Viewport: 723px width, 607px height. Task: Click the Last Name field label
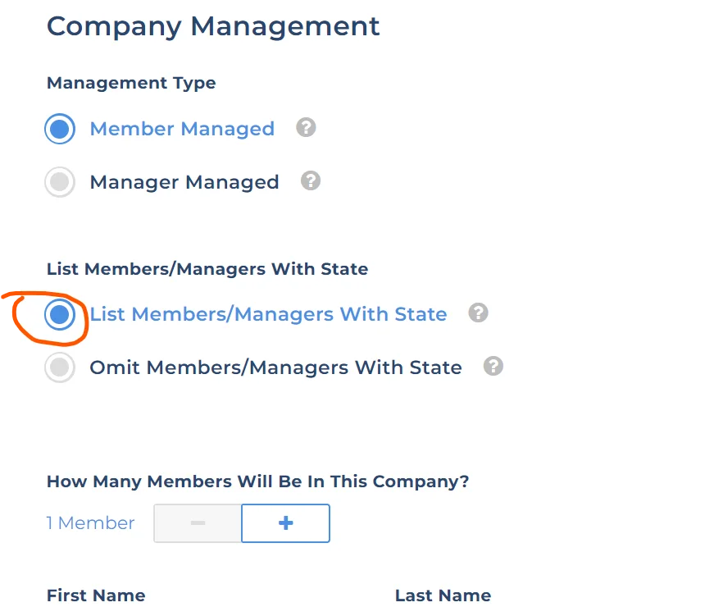pyautogui.click(x=443, y=596)
